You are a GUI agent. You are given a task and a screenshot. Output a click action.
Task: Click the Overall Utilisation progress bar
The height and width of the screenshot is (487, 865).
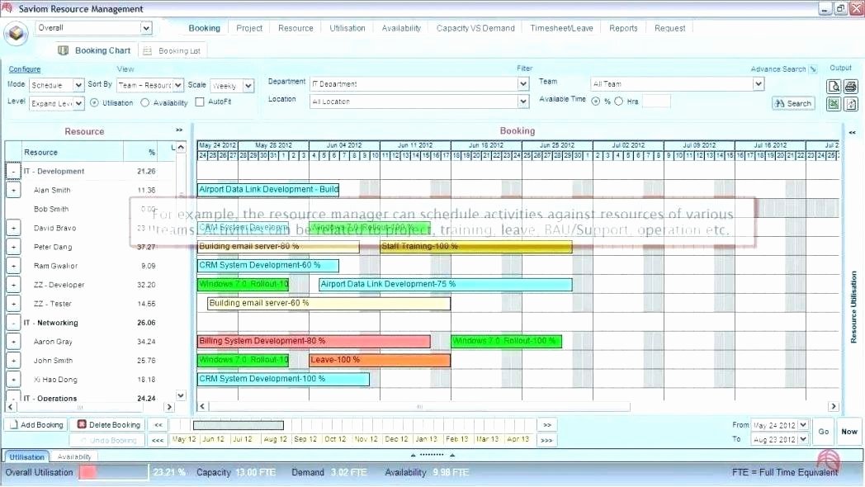coord(114,473)
